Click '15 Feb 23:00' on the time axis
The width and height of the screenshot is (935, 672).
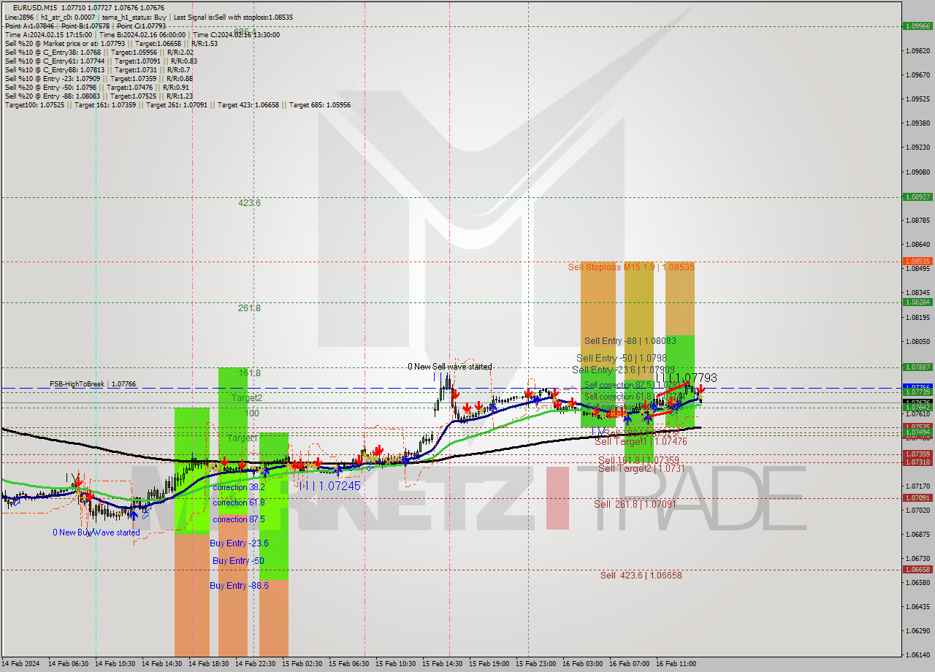coord(535,664)
